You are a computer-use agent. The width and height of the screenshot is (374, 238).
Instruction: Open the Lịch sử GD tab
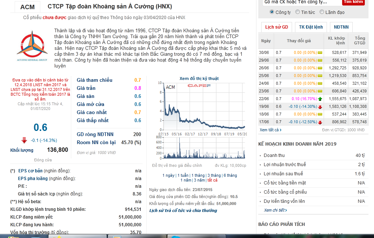pyautogui.click(x=276, y=27)
